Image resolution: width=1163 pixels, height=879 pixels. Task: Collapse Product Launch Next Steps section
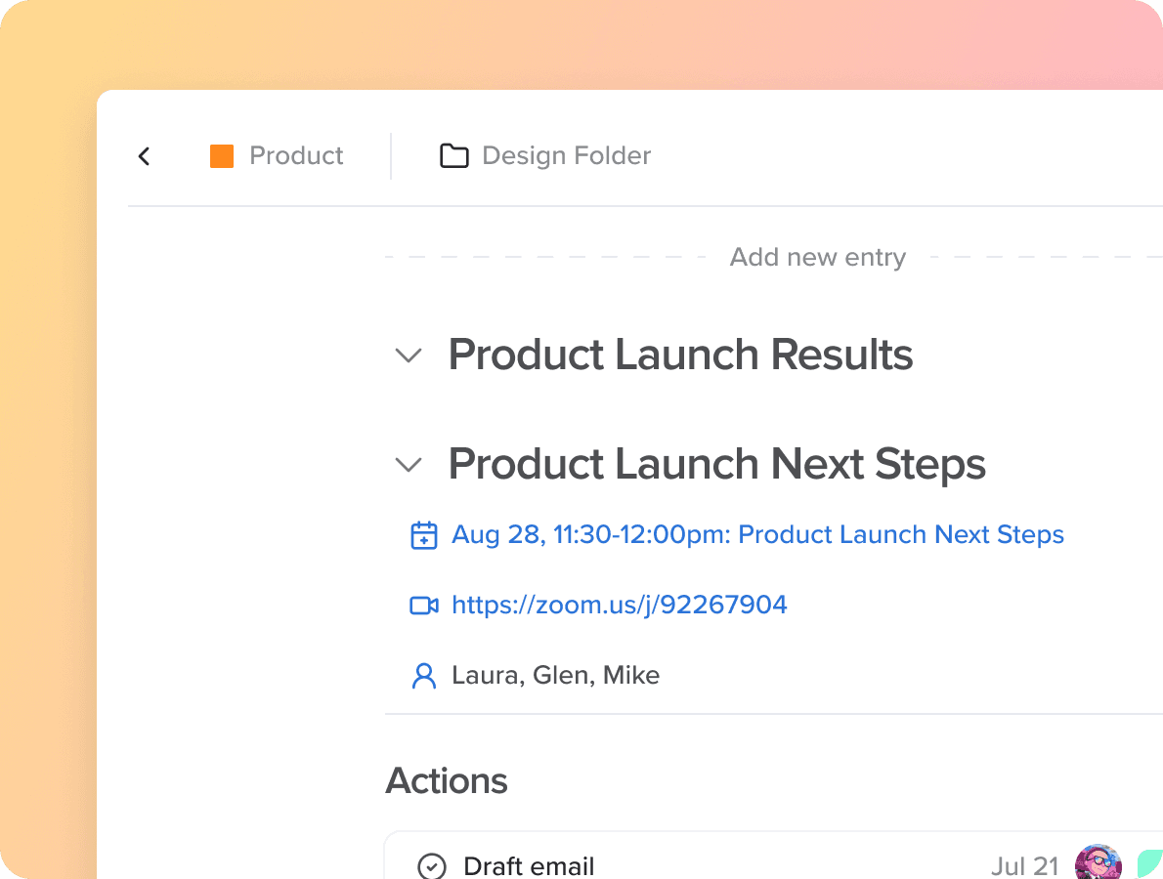[409, 465]
